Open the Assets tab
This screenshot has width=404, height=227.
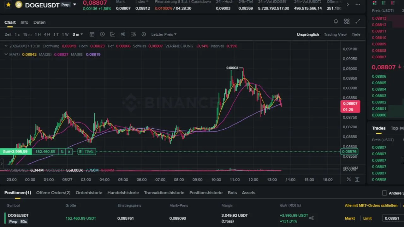point(248,193)
